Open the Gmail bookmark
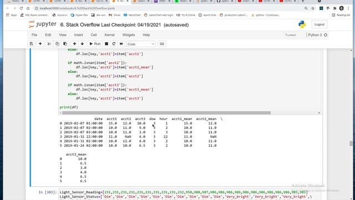Image resolution: width=355 pixels, height=200 pixels. click(114, 15)
